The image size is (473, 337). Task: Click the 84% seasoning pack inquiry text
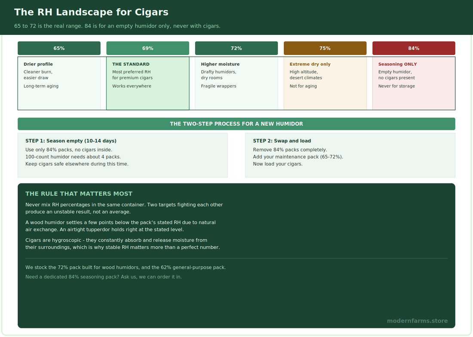pyautogui.click(x=104, y=277)
